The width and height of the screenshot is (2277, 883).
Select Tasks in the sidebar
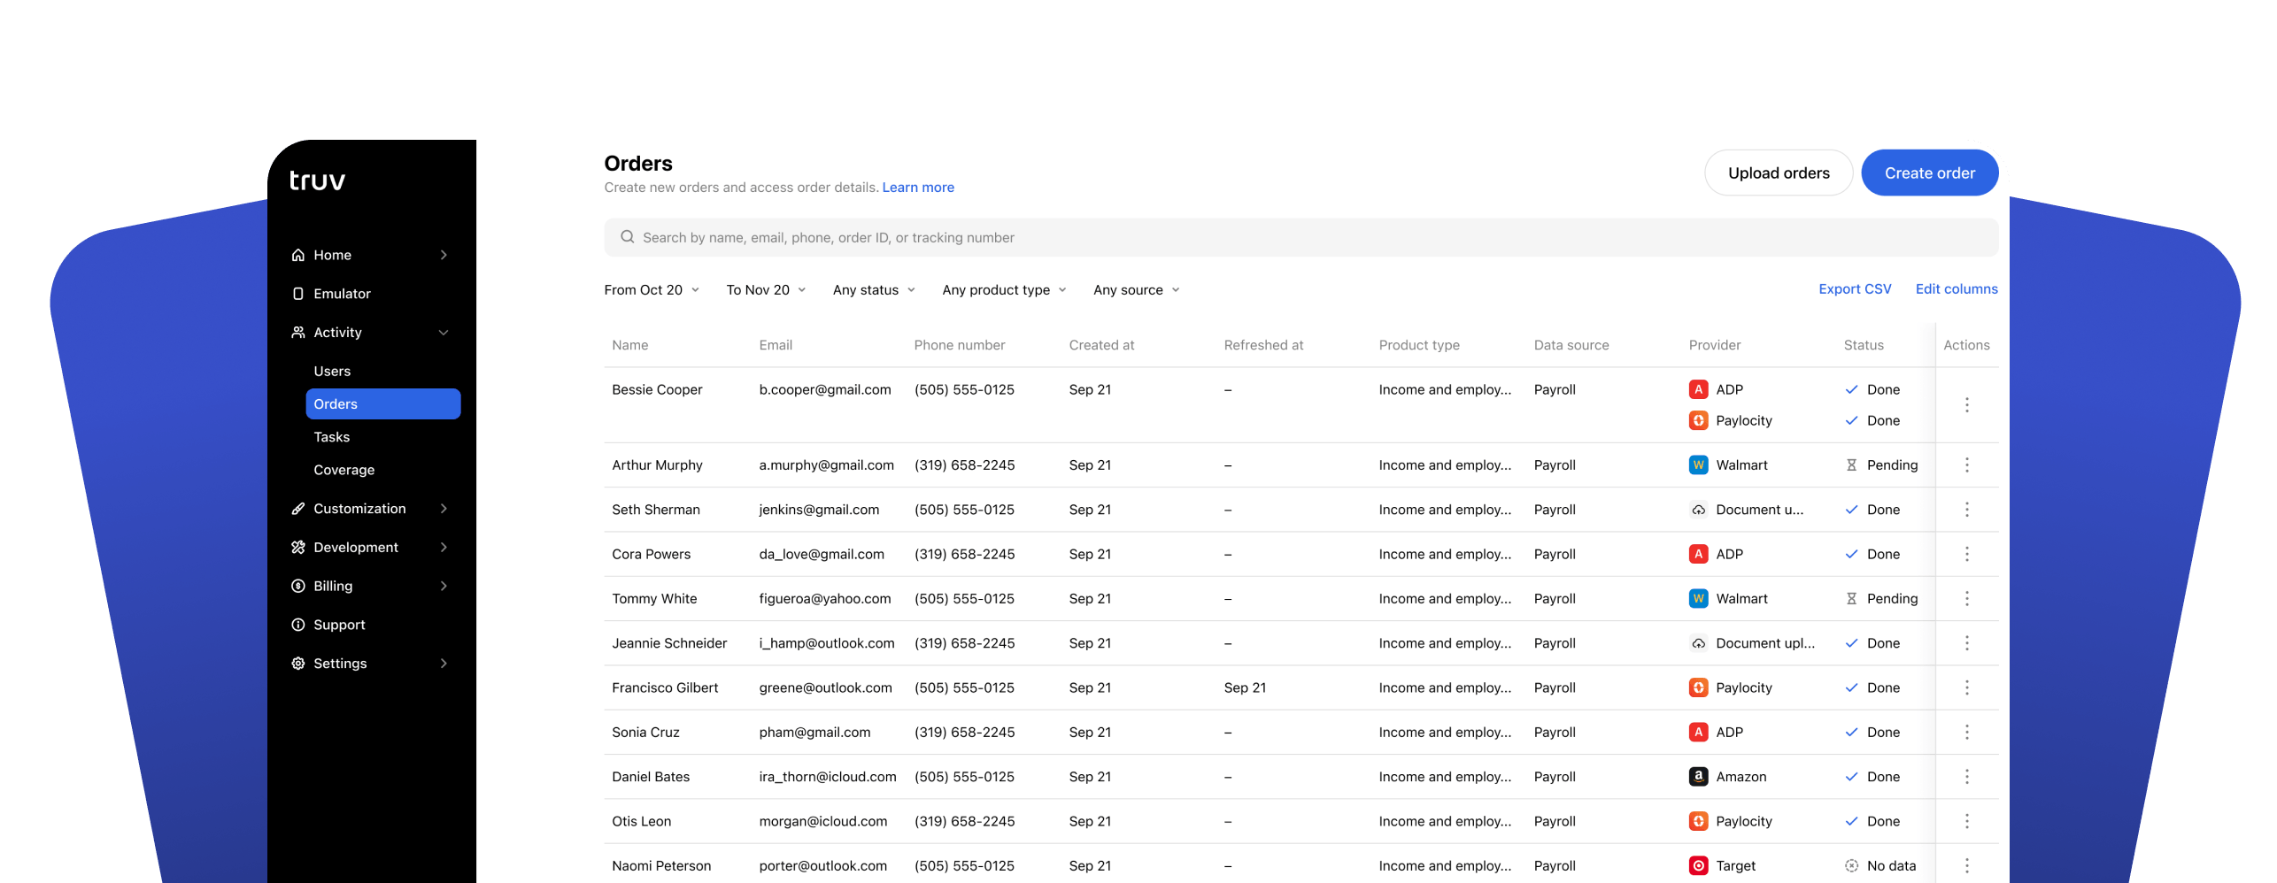pyautogui.click(x=331, y=436)
